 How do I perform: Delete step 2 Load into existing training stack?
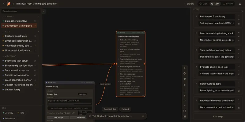pos(239,41)
